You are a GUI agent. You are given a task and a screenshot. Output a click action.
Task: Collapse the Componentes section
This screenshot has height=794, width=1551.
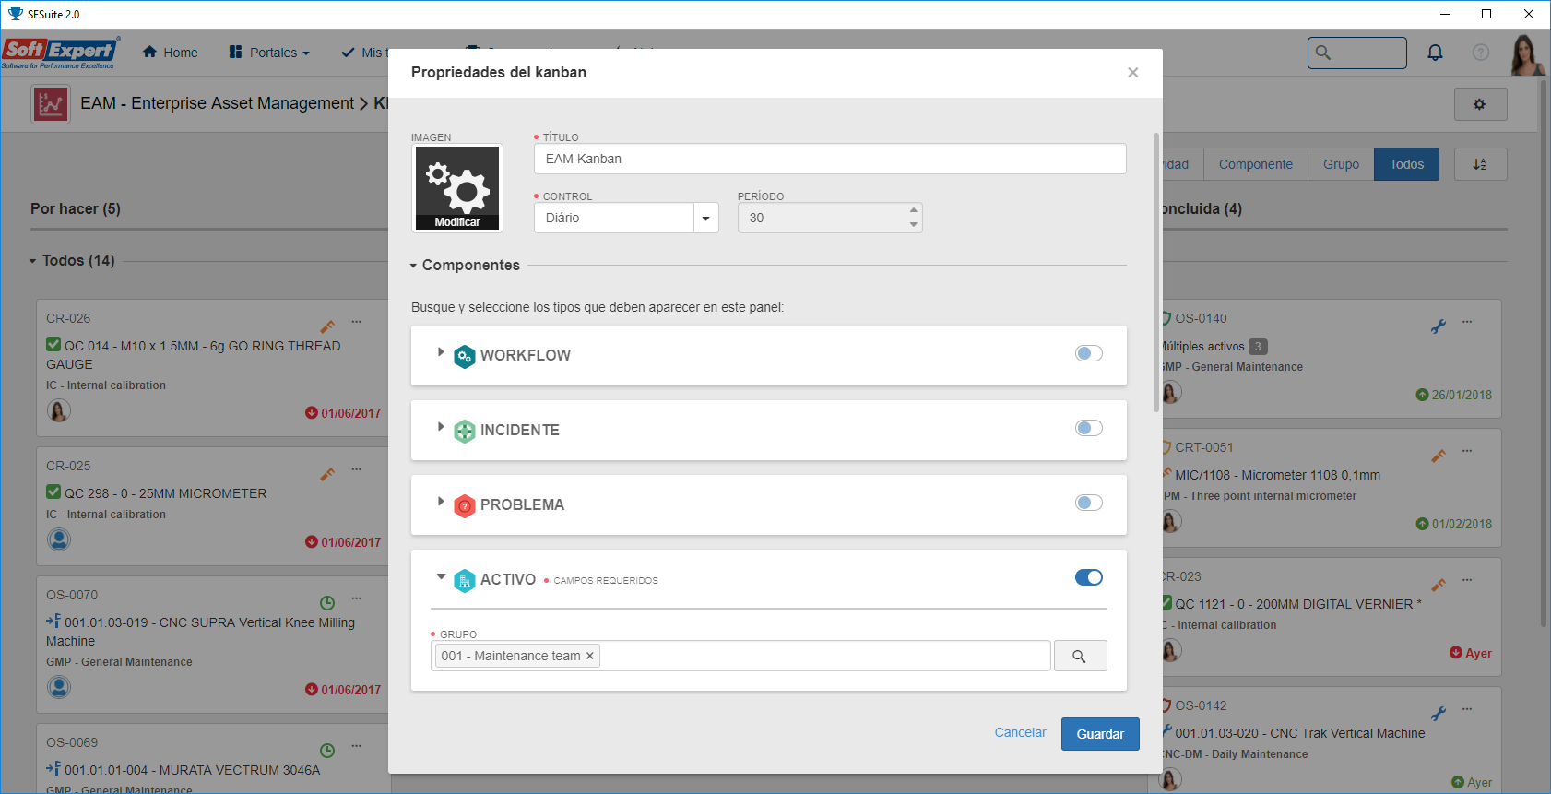click(414, 266)
